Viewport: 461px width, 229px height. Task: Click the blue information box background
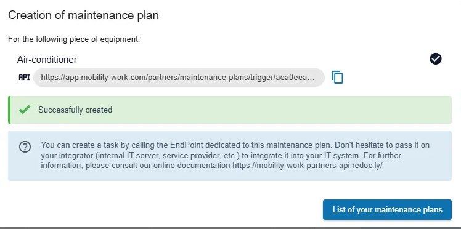230,156
